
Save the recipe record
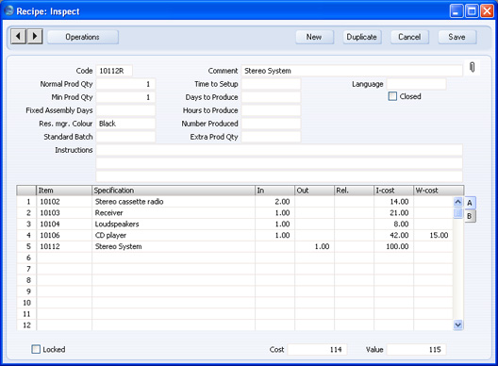(457, 37)
